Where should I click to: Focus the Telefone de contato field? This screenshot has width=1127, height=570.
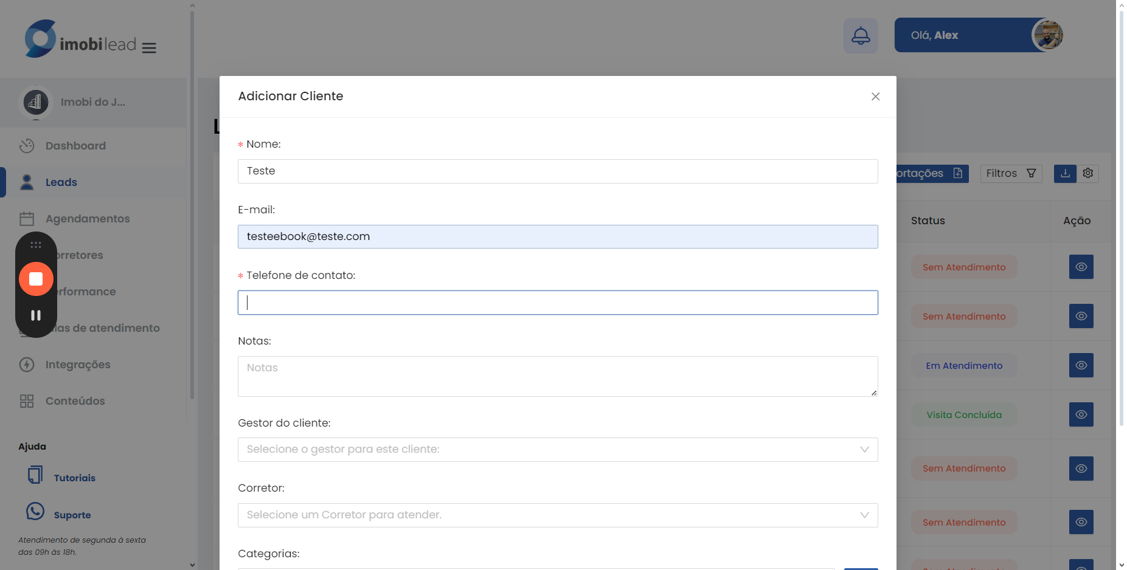tap(558, 303)
